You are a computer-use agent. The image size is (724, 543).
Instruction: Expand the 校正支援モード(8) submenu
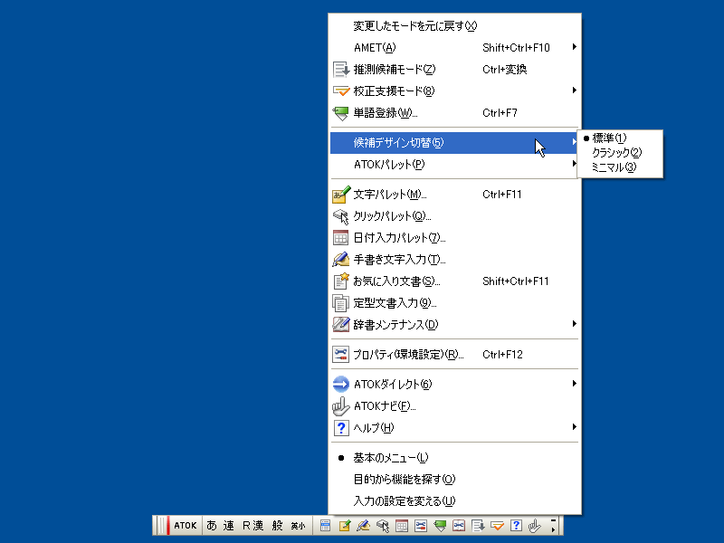coord(454,91)
